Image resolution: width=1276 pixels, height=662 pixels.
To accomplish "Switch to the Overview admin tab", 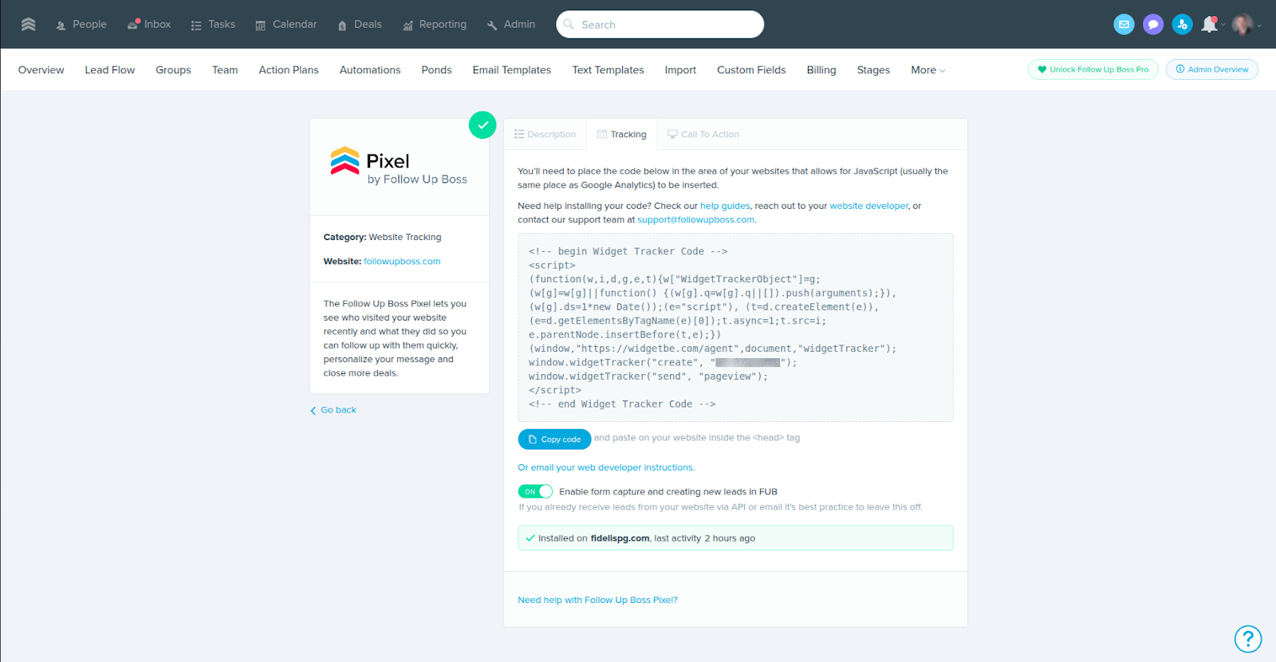I will (x=41, y=70).
